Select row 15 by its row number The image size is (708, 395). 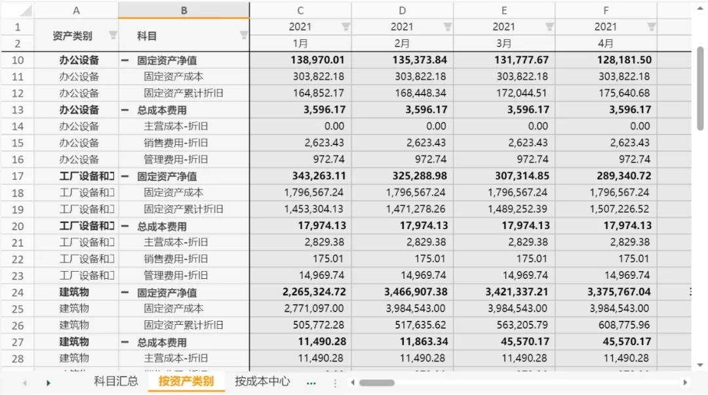(18, 142)
